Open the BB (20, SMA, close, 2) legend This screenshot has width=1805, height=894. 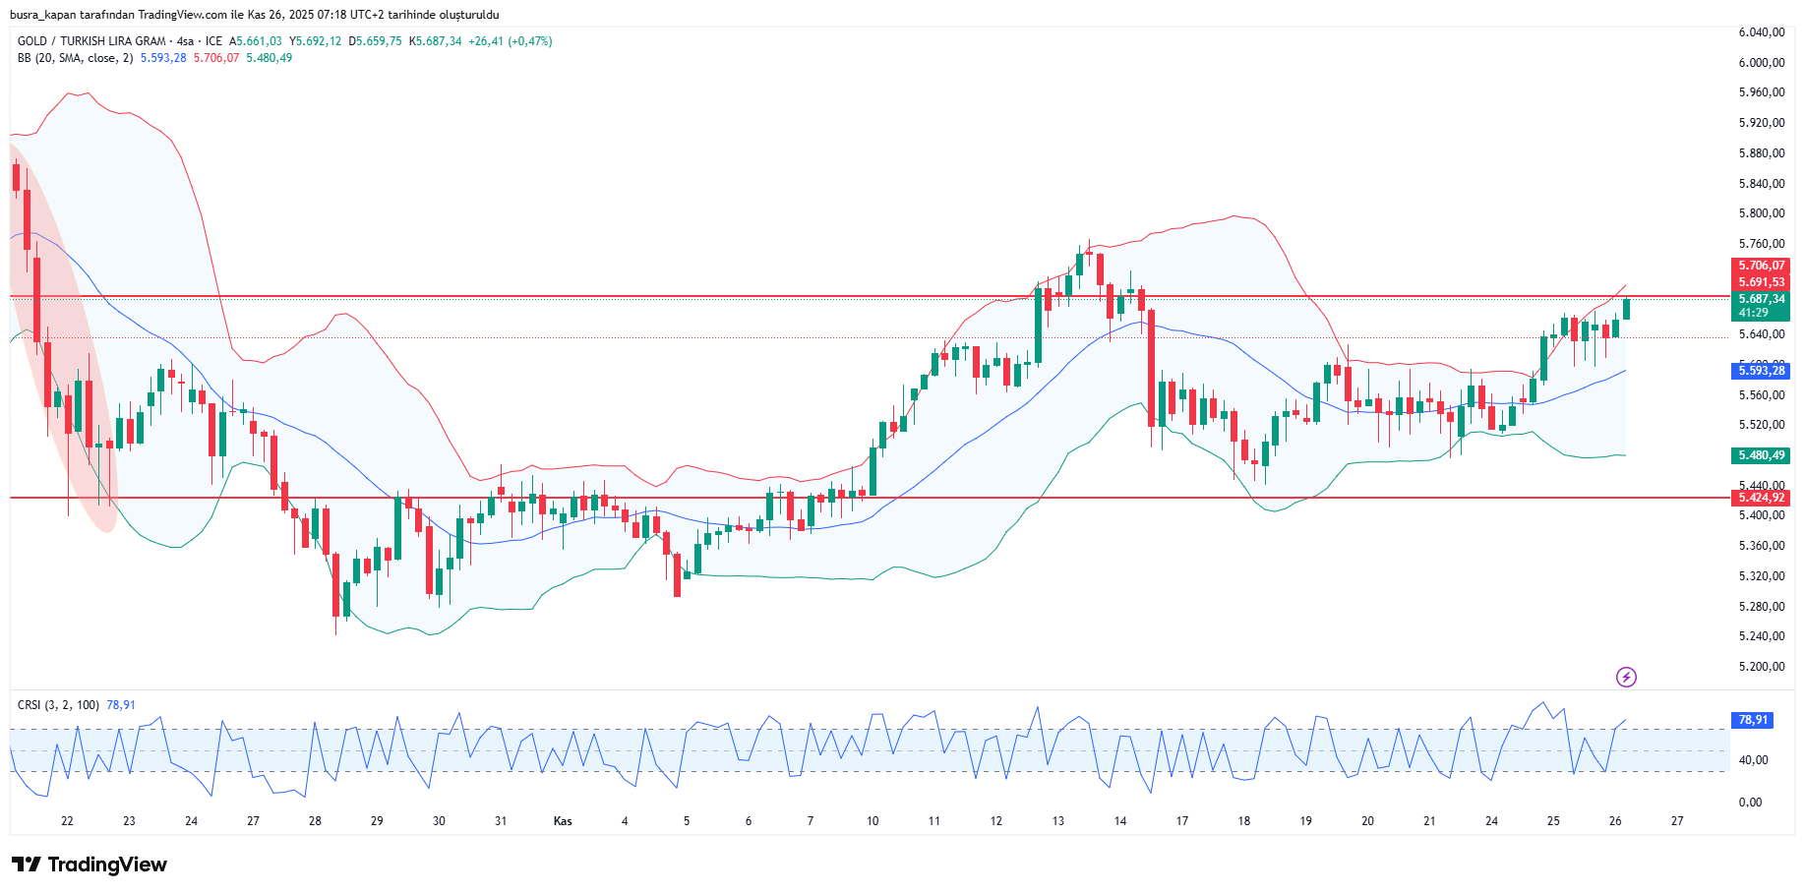pyautogui.click(x=75, y=58)
